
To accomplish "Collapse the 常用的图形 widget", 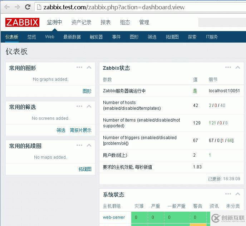I will (x=89, y=67).
